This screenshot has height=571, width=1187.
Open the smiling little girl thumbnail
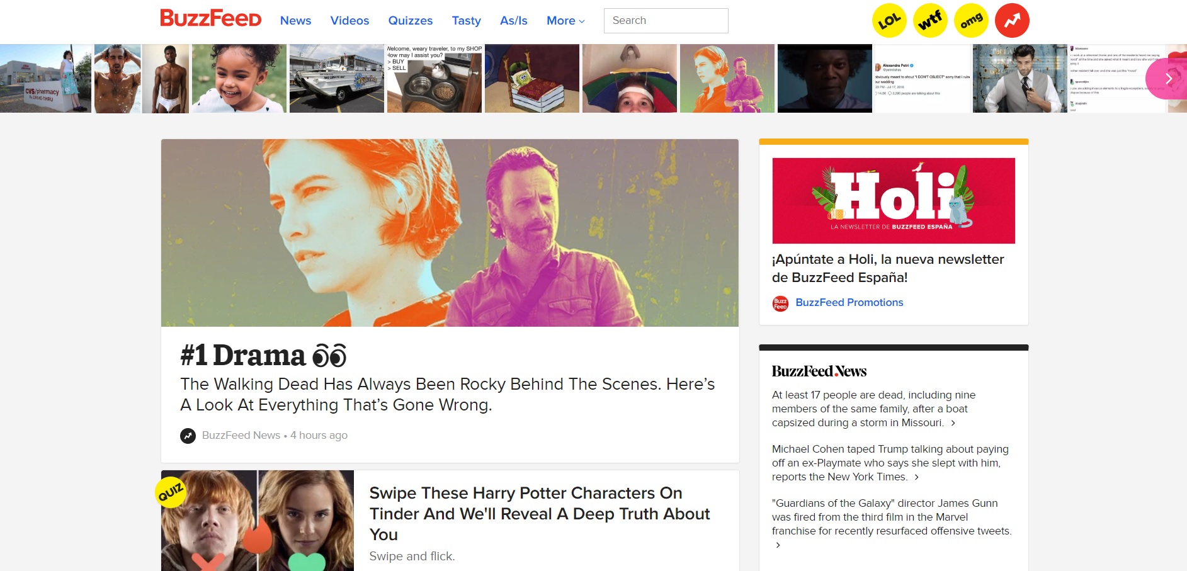point(239,79)
